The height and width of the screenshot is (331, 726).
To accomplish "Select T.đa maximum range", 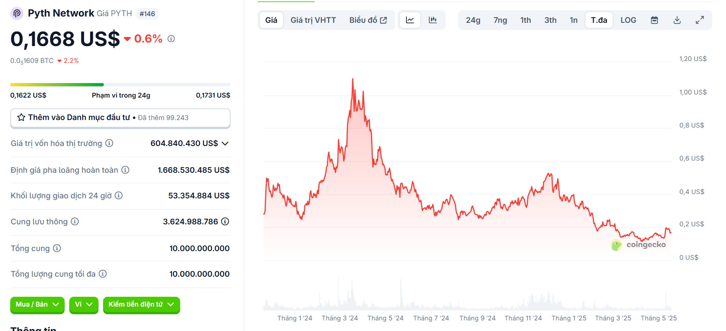I will click(599, 20).
